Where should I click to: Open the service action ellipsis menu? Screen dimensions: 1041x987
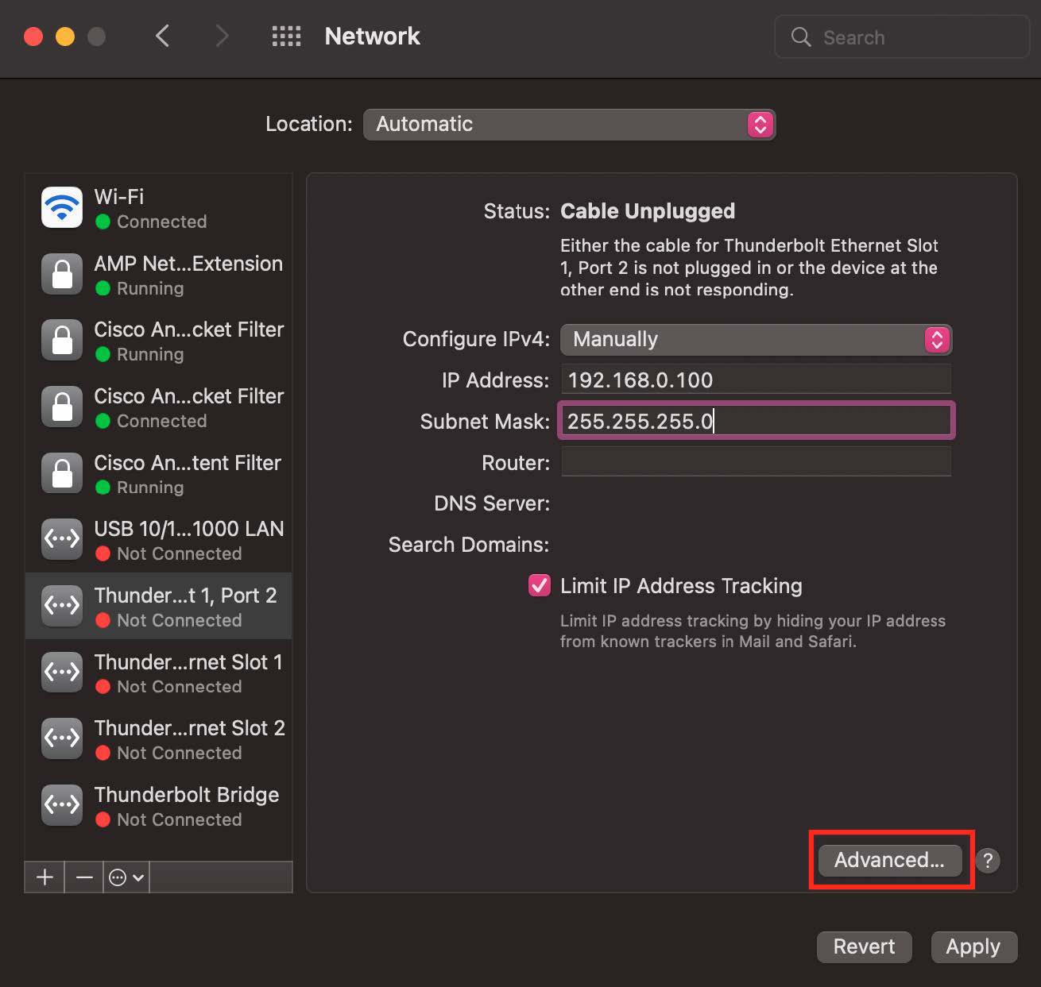(126, 877)
